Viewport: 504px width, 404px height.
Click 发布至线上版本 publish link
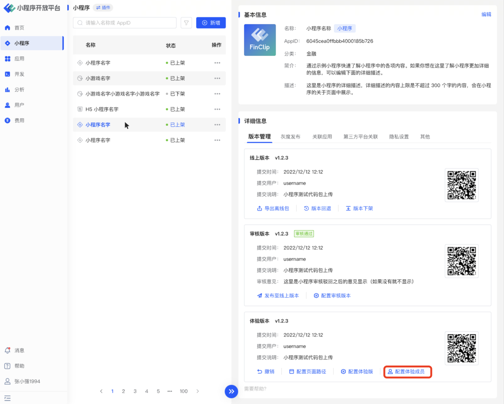tap(278, 295)
